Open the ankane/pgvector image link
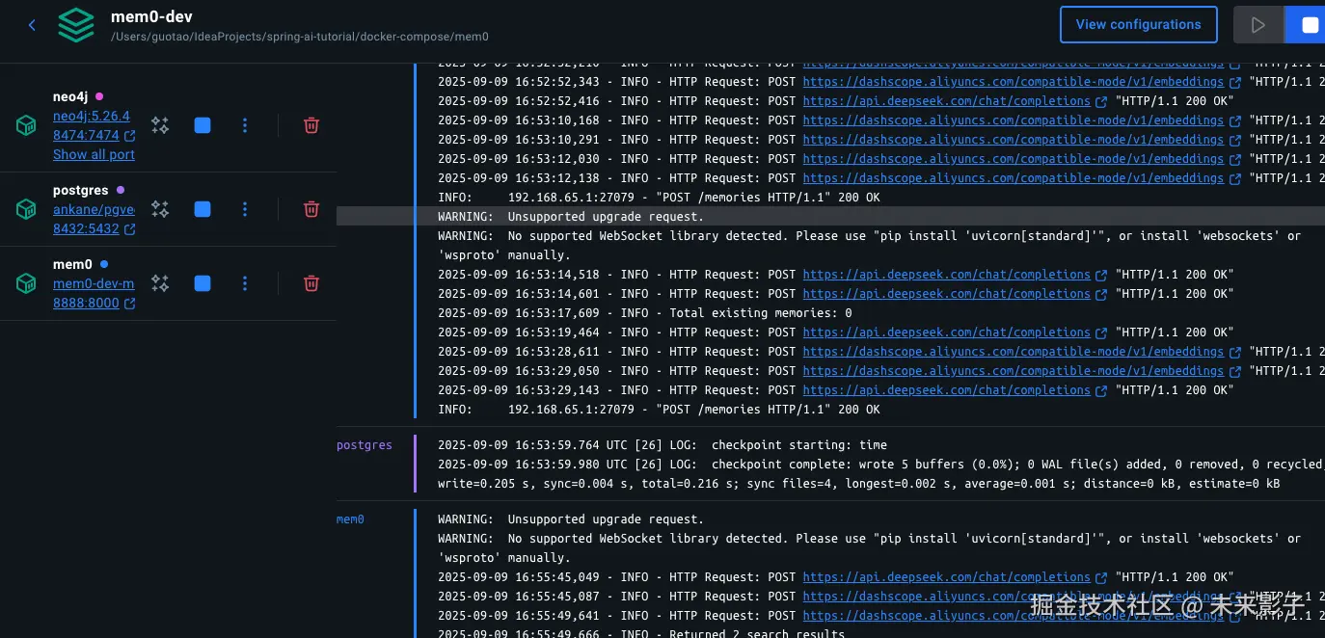 pyautogui.click(x=94, y=209)
